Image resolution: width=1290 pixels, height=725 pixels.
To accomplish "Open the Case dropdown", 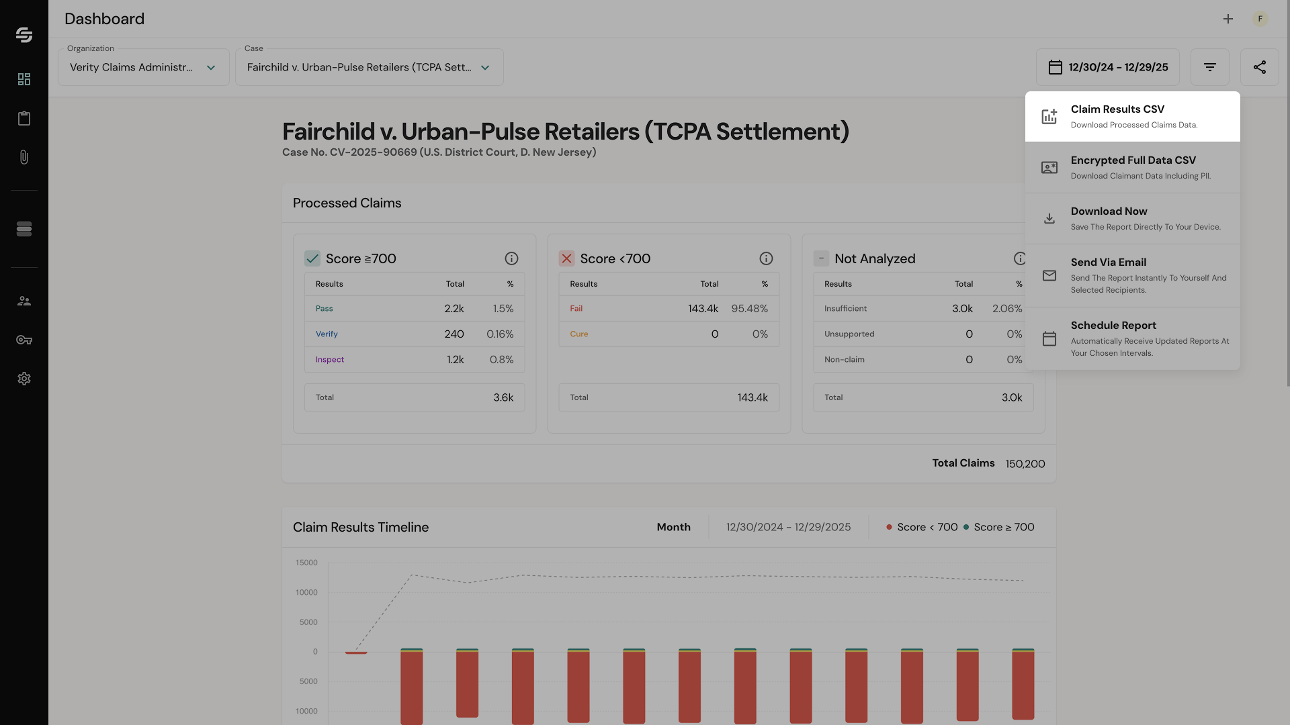I will 370,67.
